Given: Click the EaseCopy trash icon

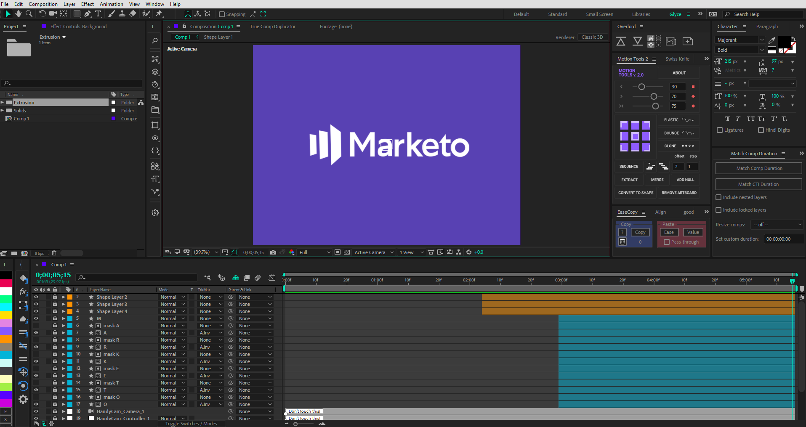Looking at the screenshot, I should (x=623, y=242).
